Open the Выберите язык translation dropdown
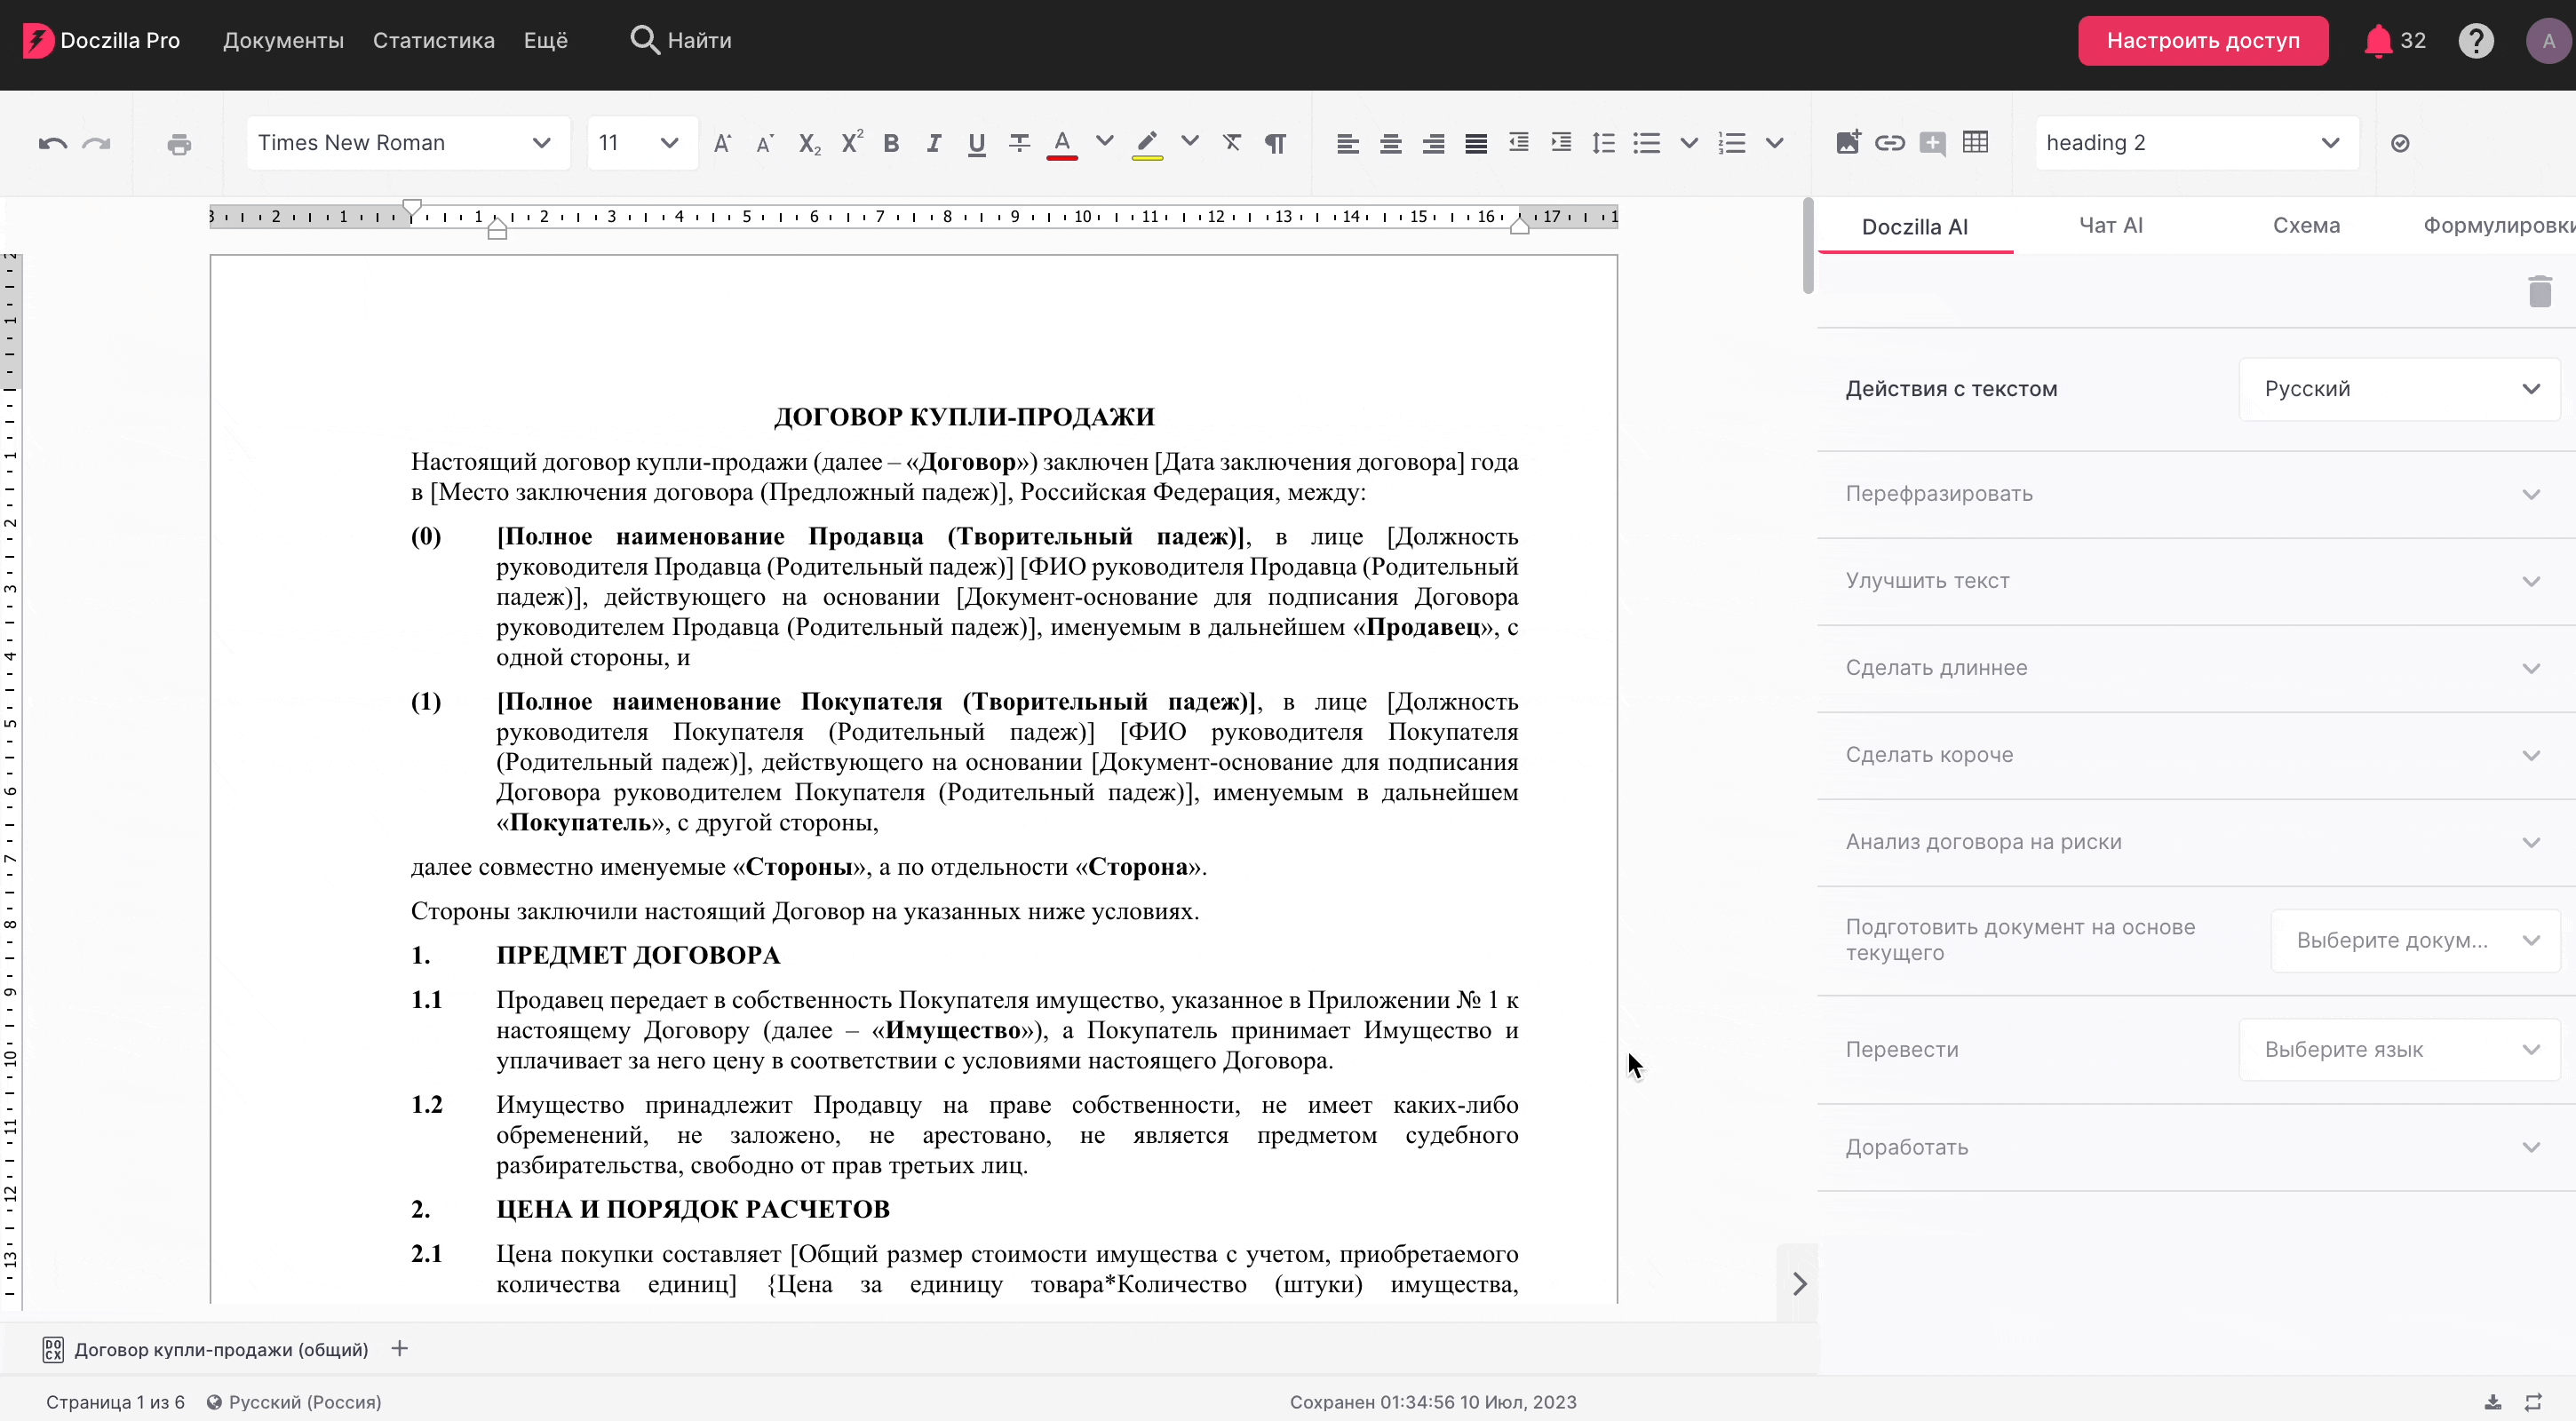Image resolution: width=2576 pixels, height=1421 pixels. pos(2399,1049)
